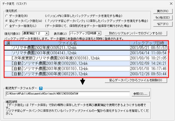Click backup date 2XX1/03/16 10:21:05
Screen dimensions: 175x121
tap(148, 58)
